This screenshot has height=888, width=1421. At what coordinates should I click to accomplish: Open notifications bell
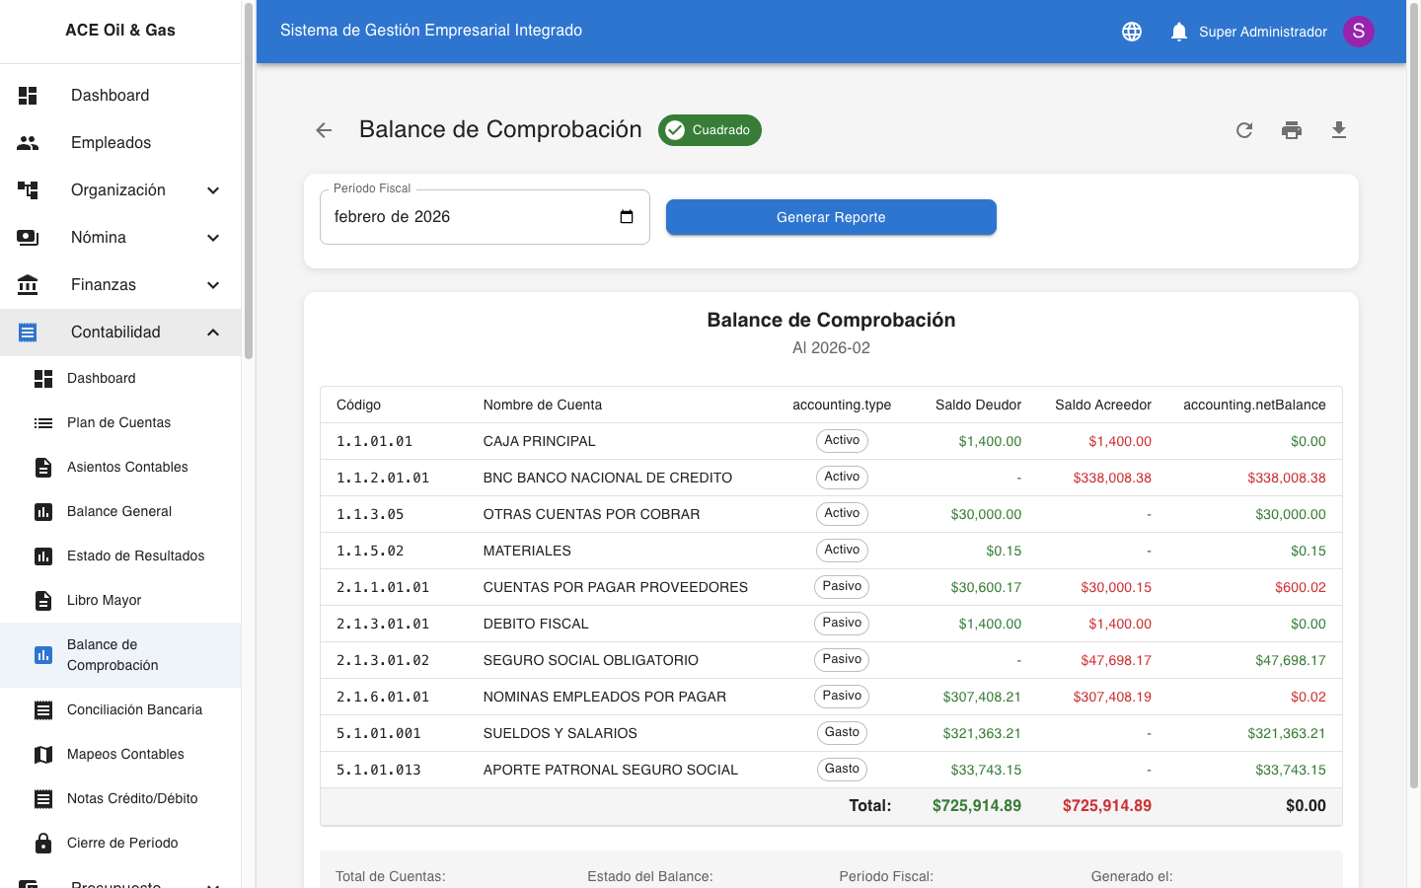coord(1179,32)
